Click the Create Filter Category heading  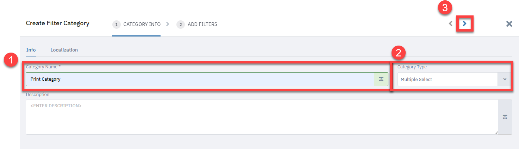point(58,23)
